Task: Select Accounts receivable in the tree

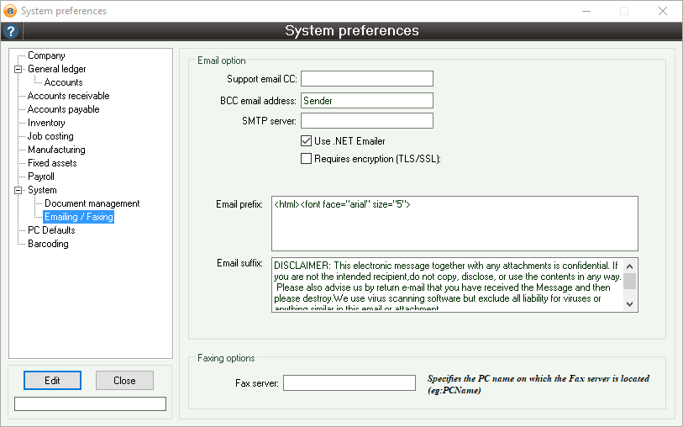Action: pyautogui.click(x=68, y=96)
